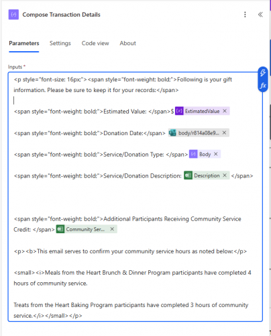Remove the body/r814a08e9 token

click(x=224, y=133)
